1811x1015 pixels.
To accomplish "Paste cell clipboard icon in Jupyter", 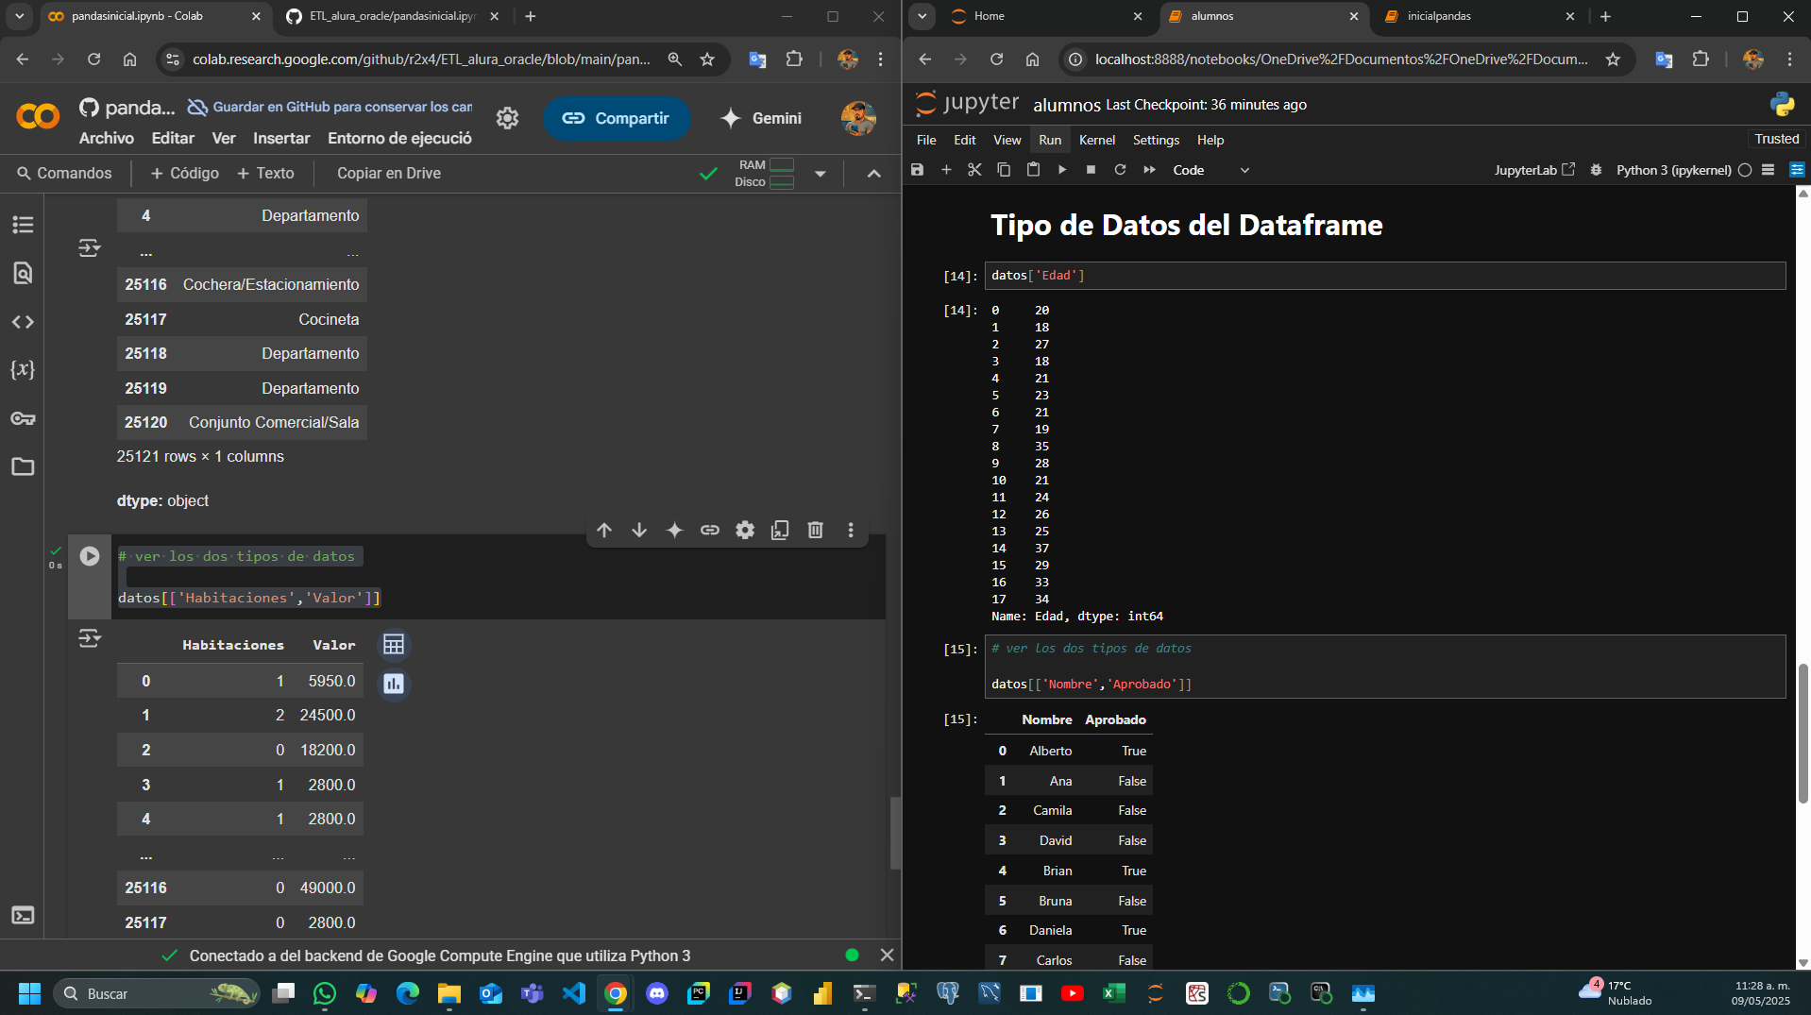I will pyautogui.click(x=1033, y=170).
